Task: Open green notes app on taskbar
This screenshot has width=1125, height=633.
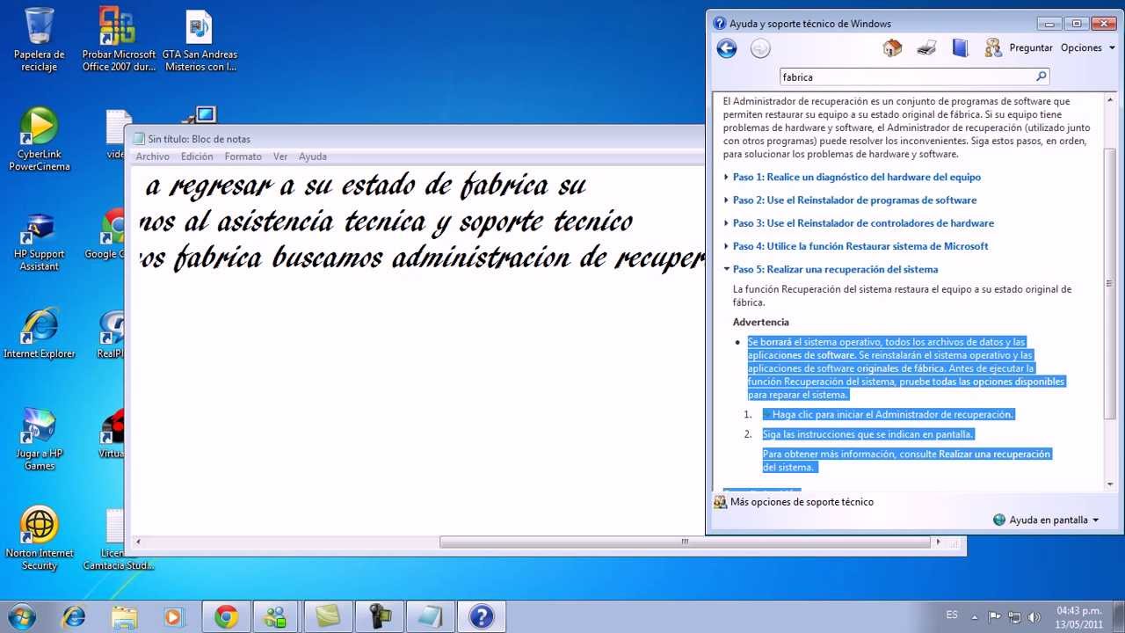Action: [x=328, y=617]
